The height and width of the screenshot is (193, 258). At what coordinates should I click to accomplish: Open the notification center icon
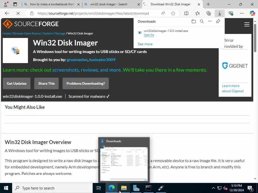click(250, 188)
